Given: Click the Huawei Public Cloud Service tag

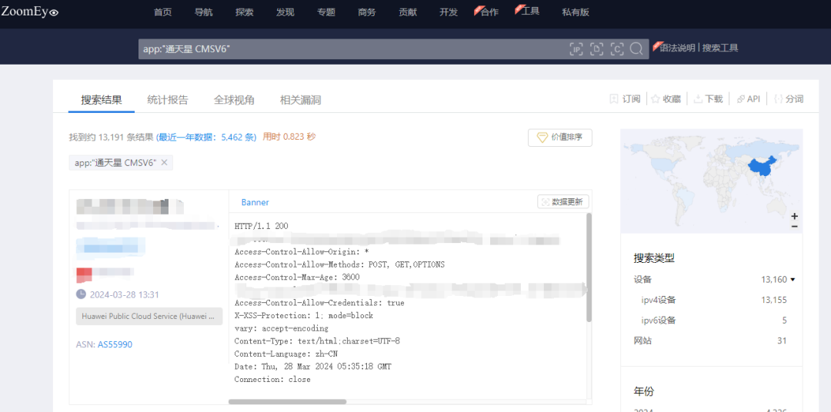Looking at the screenshot, I should [x=149, y=316].
